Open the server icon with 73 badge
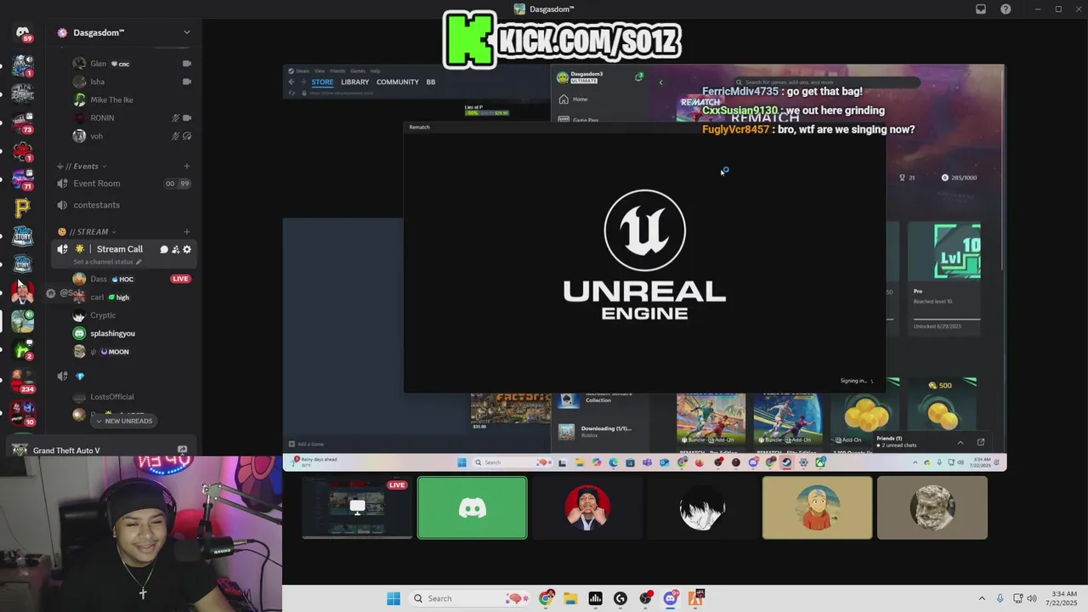This screenshot has width=1088, height=612. 23,122
